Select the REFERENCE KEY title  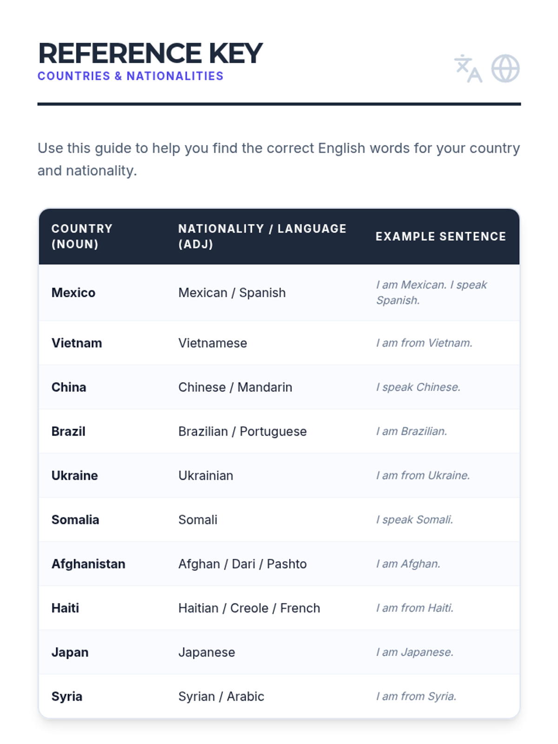[x=150, y=53]
